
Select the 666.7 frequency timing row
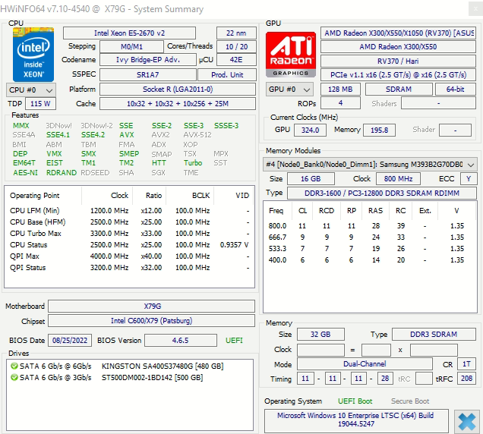click(370, 237)
